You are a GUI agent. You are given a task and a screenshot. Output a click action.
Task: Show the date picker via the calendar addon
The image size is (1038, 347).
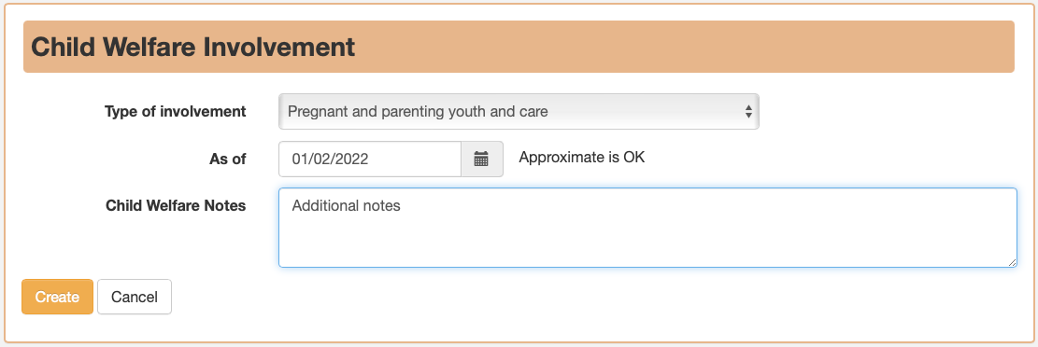click(482, 159)
